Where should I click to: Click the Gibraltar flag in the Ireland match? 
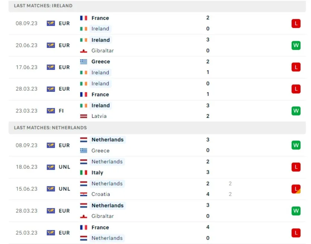point(83,51)
